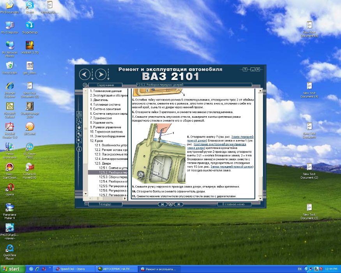Screen dimensions: 341x273
Task: Jump to next section playback button
Action: point(179,204)
